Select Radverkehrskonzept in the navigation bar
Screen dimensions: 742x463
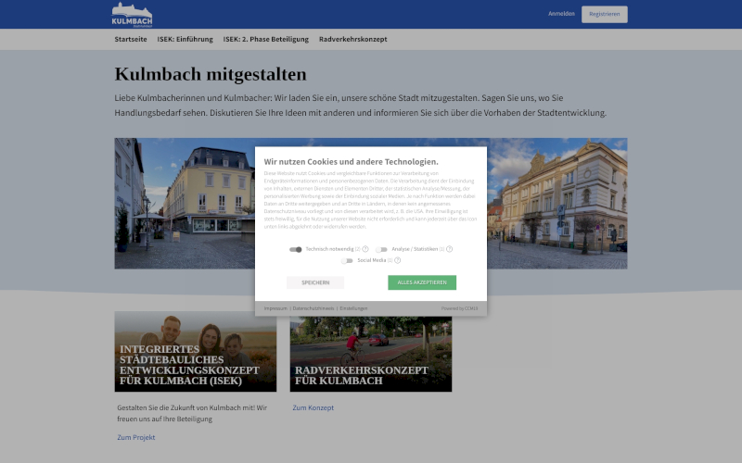(352, 39)
